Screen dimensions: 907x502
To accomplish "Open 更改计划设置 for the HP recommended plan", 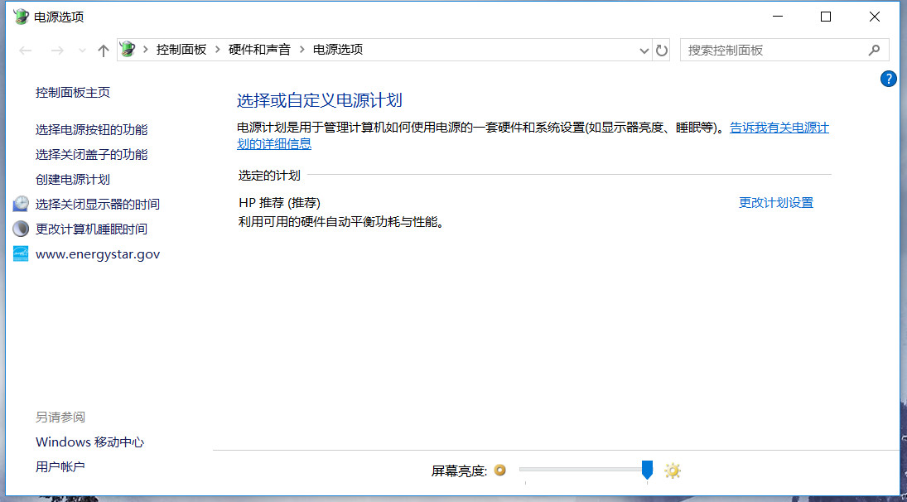I will [x=775, y=202].
